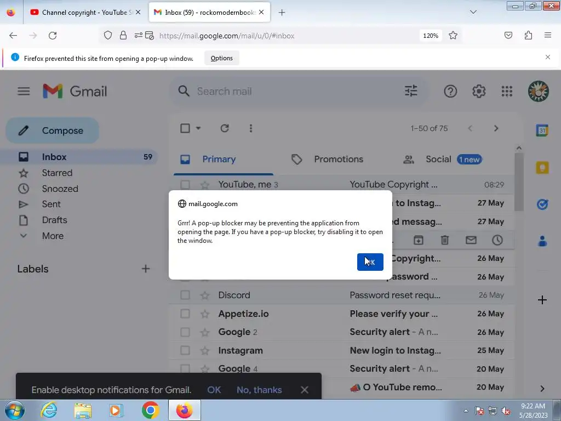Open the Gmail main menu hamburger icon
This screenshot has width=561, height=421.
click(x=24, y=91)
